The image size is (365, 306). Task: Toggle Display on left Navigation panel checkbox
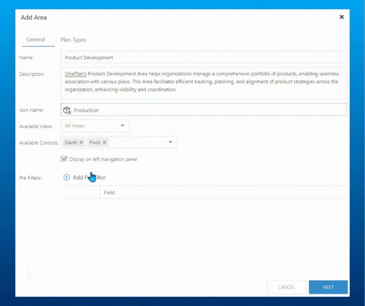[x=64, y=159]
